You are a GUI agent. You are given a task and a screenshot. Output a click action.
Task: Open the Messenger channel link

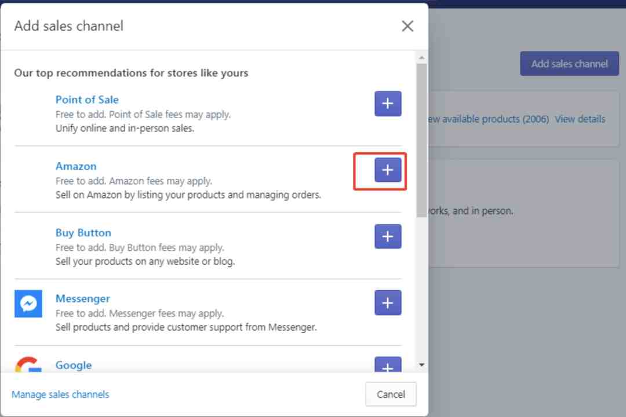83,298
